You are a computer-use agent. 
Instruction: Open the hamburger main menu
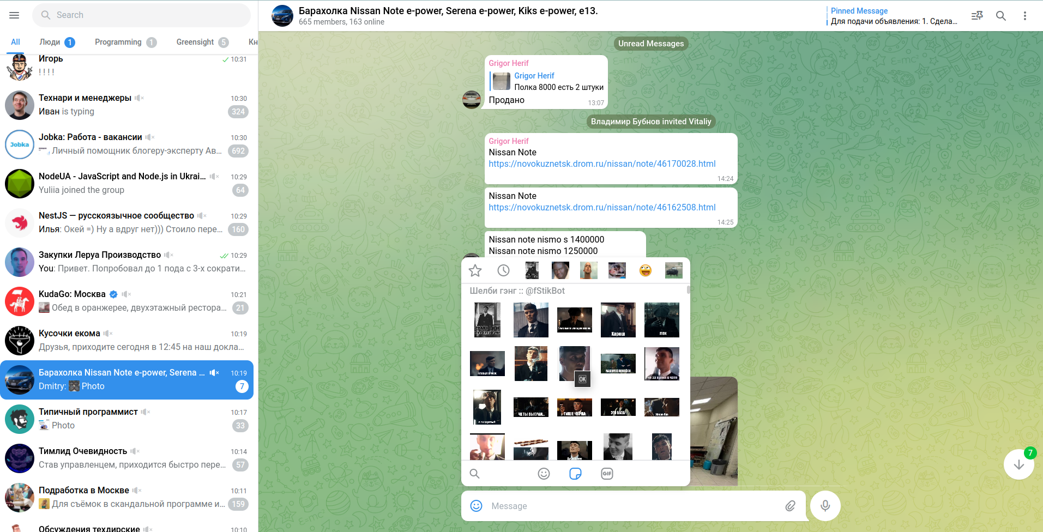click(14, 15)
